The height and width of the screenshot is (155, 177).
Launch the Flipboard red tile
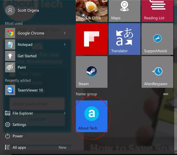[92, 39]
